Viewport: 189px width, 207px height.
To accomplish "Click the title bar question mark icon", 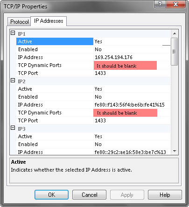I will tap(160, 4).
